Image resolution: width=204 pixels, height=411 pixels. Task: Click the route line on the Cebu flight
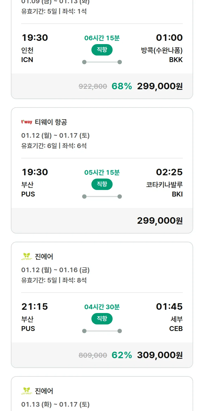pos(102,331)
